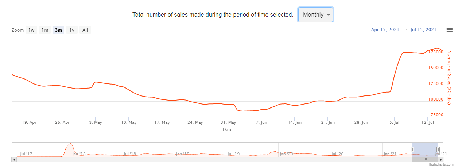Open the Monthly period dropdown
462x167 pixels.
point(315,15)
